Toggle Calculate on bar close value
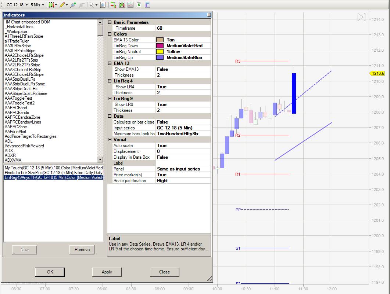The width and height of the screenshot is (390, 294). [x=183, y=122]
